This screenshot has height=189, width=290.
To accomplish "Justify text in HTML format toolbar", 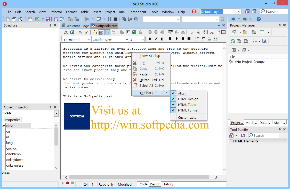I will pos(189,39).
